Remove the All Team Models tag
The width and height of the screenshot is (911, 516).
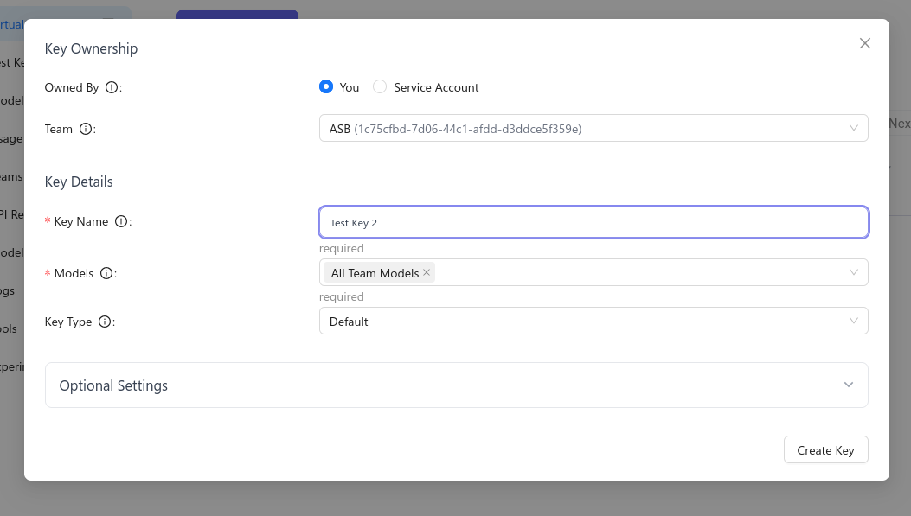coord(427,272)
